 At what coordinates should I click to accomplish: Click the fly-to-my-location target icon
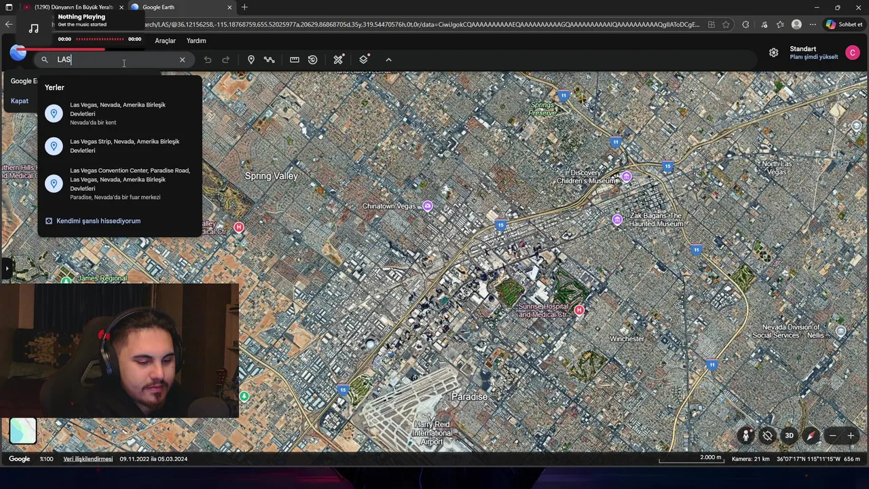click(x=767, y=435)
